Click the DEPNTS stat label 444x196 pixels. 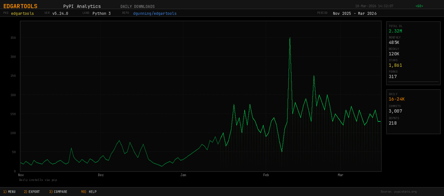pyautogui.click(x=394, y=118)
